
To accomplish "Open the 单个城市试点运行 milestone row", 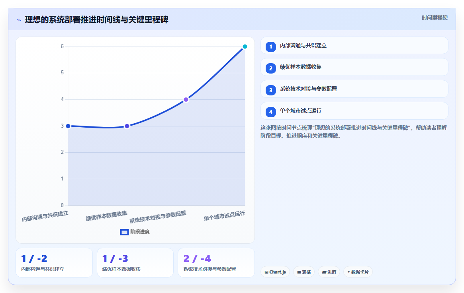I will tap(354, 111).
